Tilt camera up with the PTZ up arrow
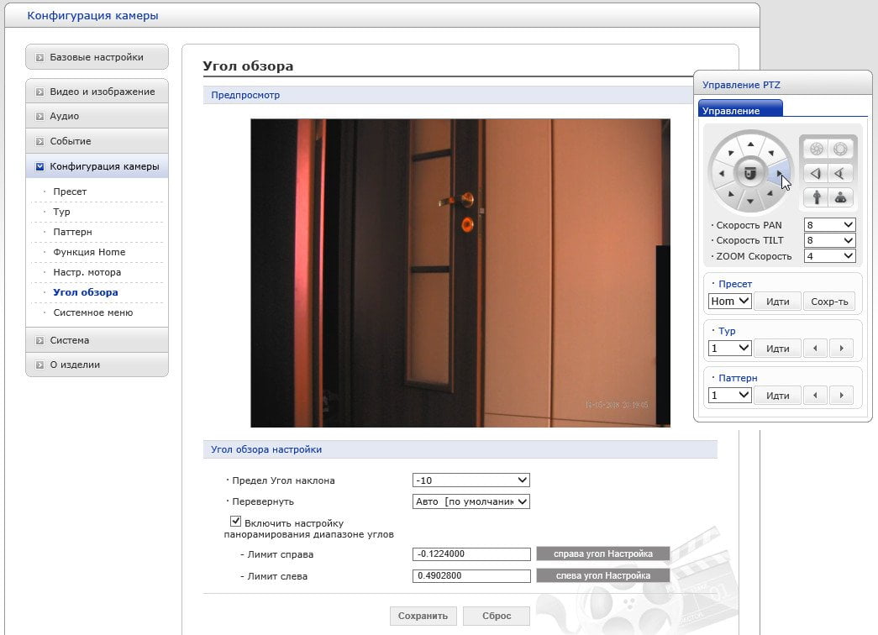Viewport: 878px width, 635px height. pos(750,144)
